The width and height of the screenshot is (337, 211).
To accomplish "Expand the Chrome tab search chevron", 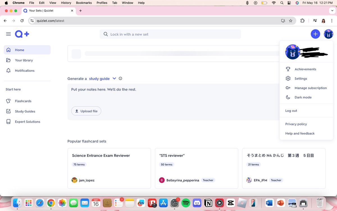I will pos(332,11).
